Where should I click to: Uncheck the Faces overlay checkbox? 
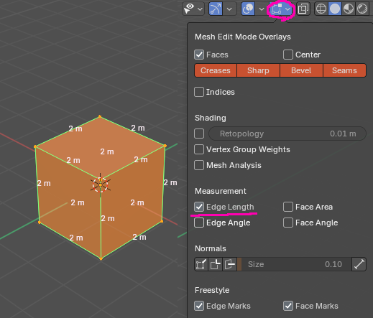(199, 55)
